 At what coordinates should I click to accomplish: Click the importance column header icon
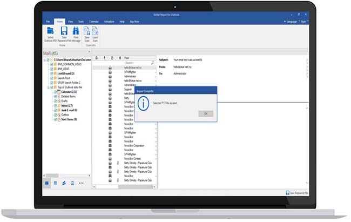tap(104, 58)
